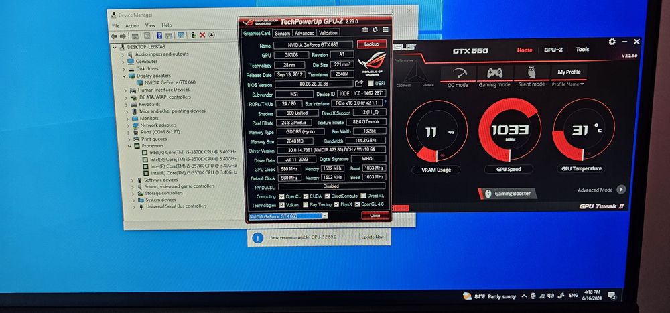Toggle the Ray Tracing checkbox
Viewport: 670px width, 313px height.
(306, 205)
